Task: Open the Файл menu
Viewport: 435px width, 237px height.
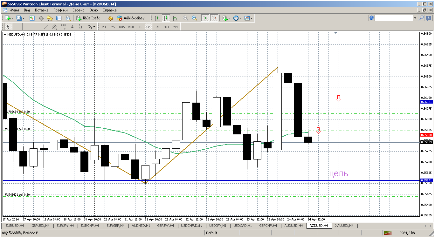Action: point(14,10)
